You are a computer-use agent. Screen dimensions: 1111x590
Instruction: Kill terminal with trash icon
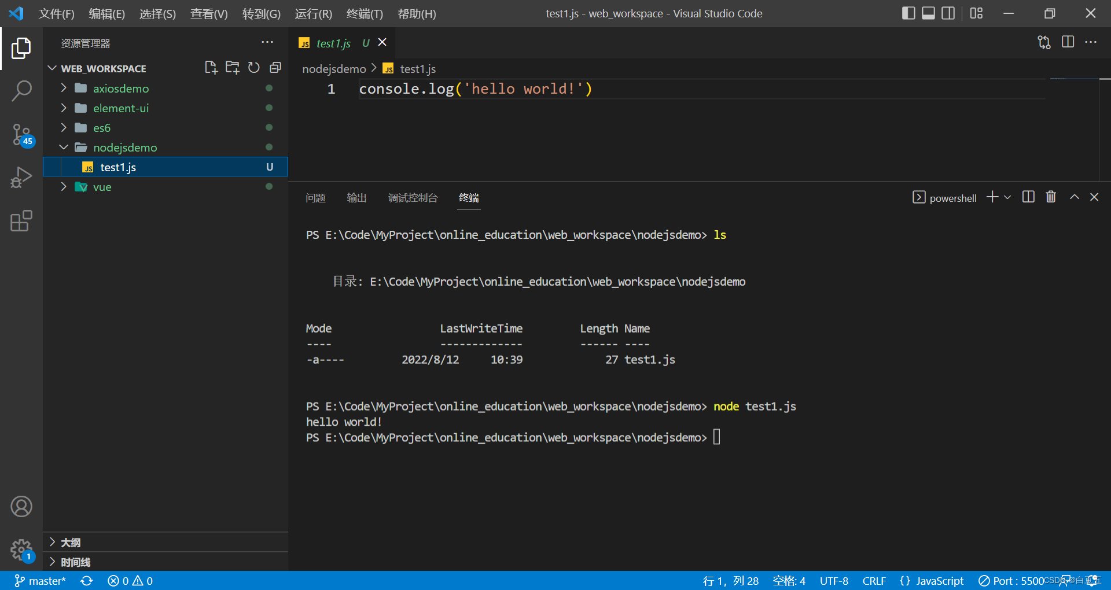coord(1051,197)
